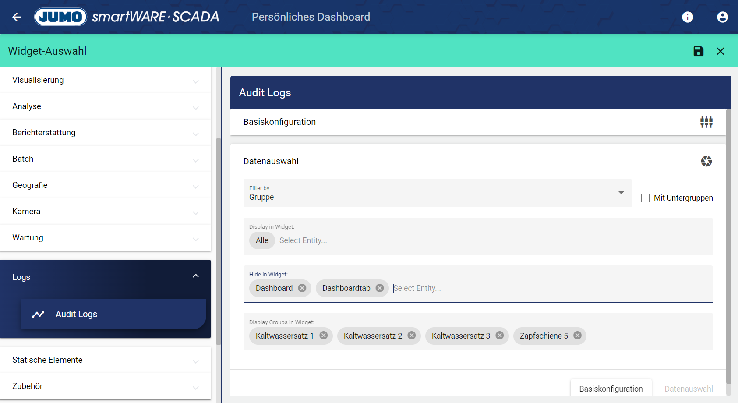Save widget selection with disk icon
Image resolution: width=738 pixels, height=403 pixels.
699,51
